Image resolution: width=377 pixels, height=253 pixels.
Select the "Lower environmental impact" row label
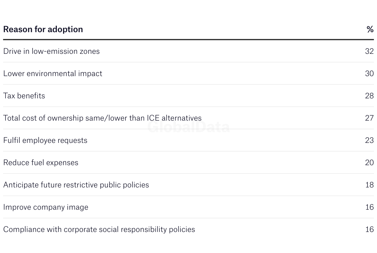[53, 74]
